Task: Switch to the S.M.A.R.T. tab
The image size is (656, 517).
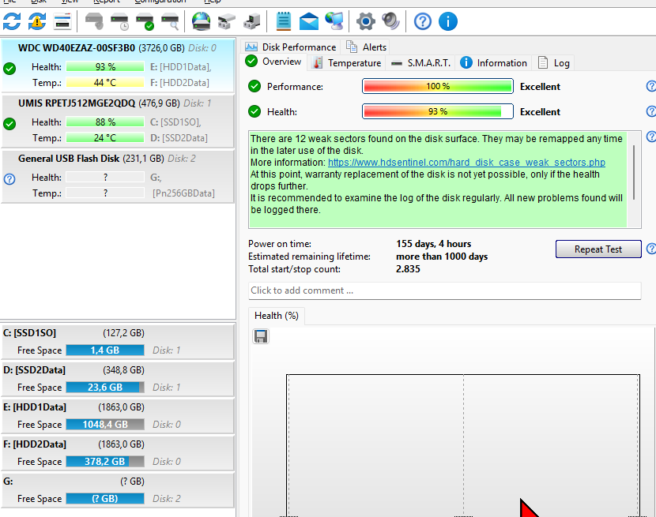Action: (421, 63)
